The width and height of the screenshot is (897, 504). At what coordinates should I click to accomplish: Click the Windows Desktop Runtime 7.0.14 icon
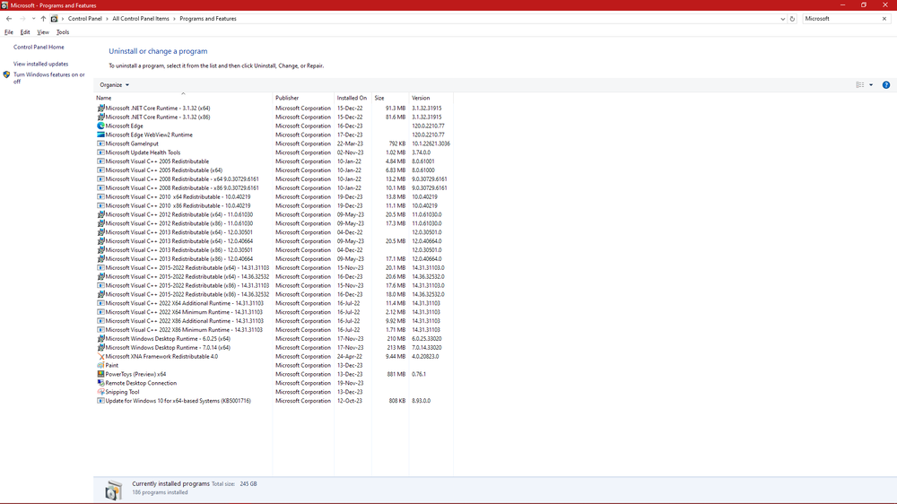click(100, 348)
